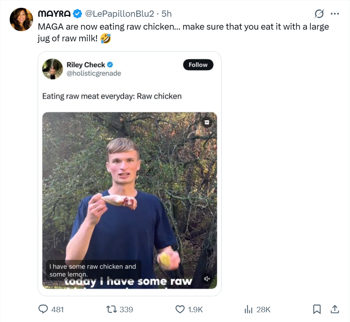Bookmark this post
Viewport: 350px width, 322px height.
click(317, 309)
